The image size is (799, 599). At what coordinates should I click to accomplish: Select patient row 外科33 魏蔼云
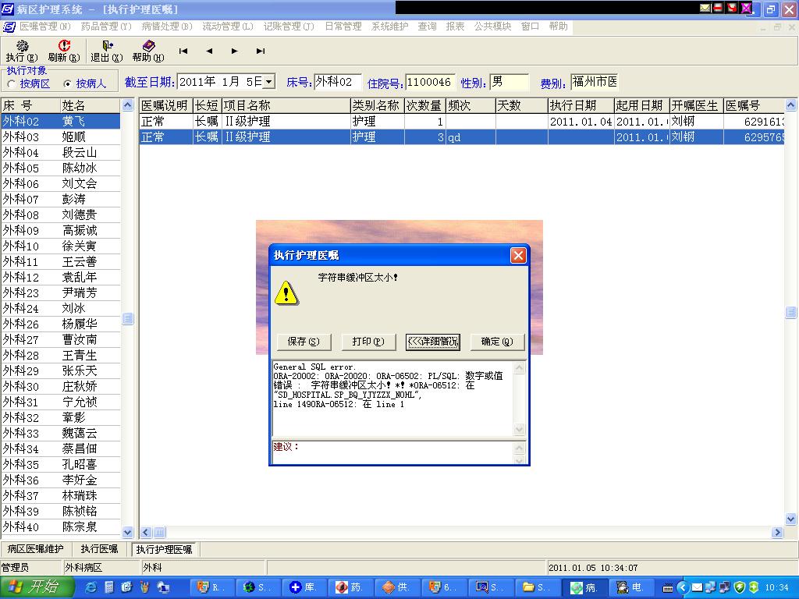tap(60, 433)
